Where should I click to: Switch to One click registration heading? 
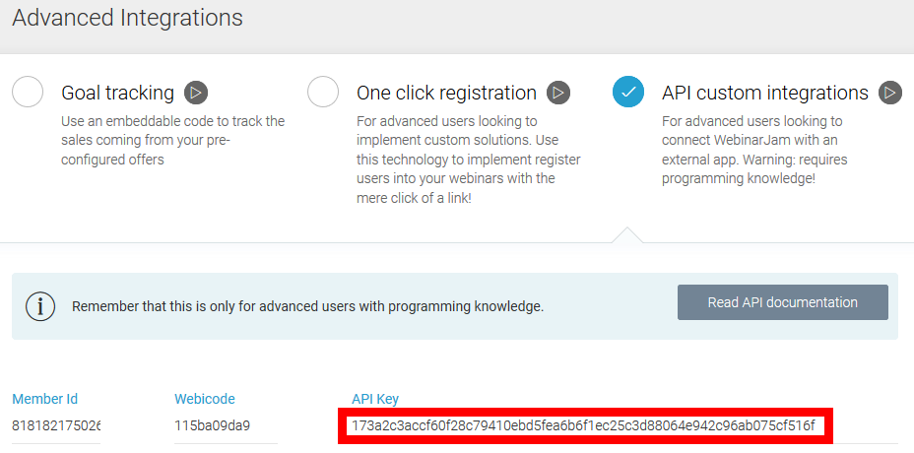pyautogui.click(x=446, y=93)
